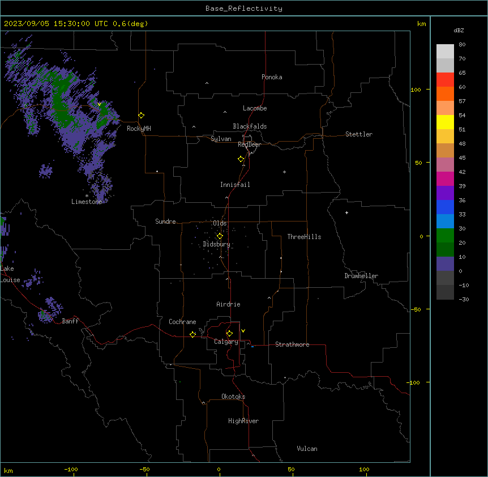
Task: Select the yellow diamond marker below Cochrane
Action: (192, 334)
